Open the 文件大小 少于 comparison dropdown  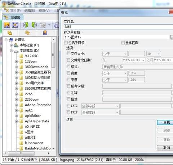[115, 54]
